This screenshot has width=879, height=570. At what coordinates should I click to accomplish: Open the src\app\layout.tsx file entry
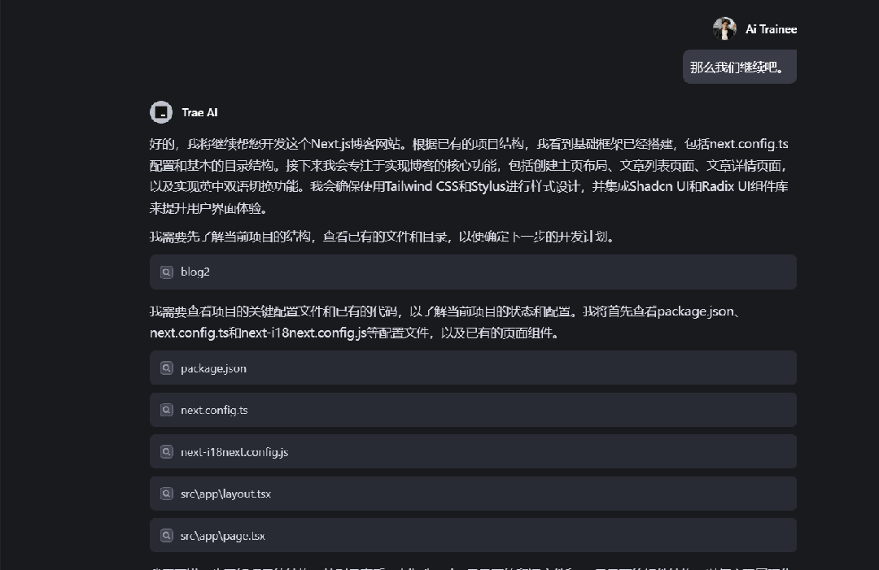tap(473, 494)
